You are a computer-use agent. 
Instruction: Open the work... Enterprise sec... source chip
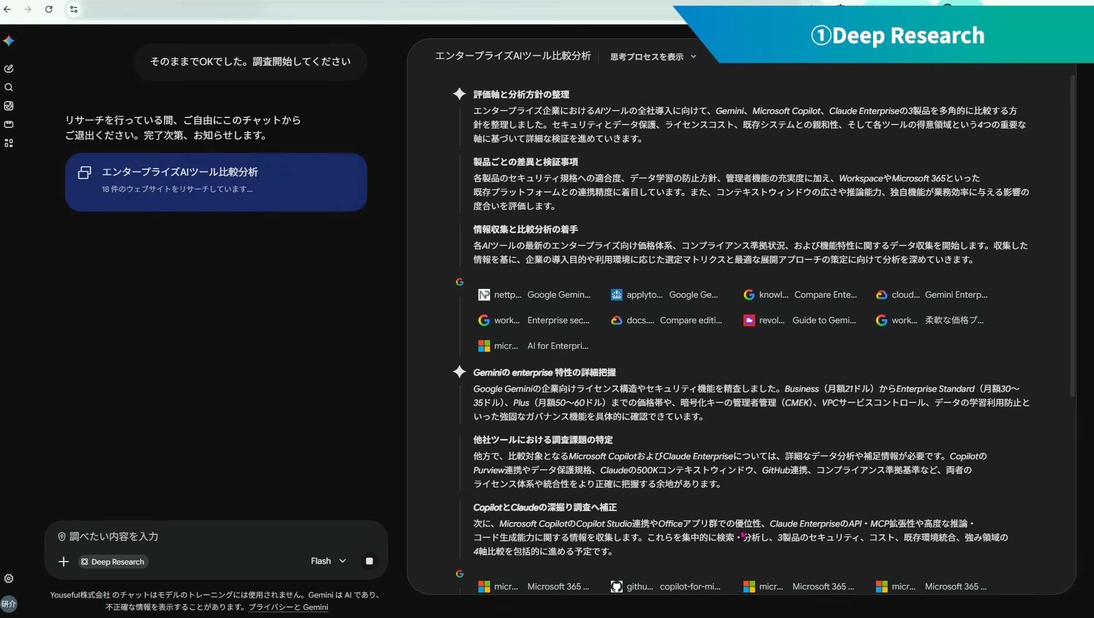tap(534, 320)
